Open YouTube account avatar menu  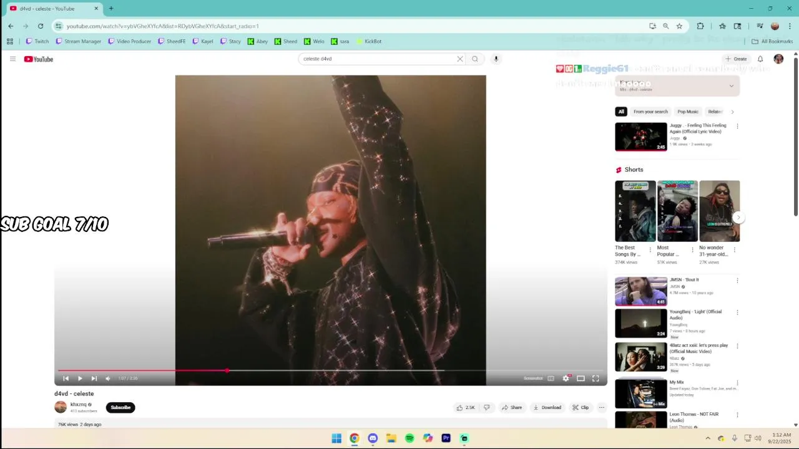pyautogui.click(x=778, y=59)
